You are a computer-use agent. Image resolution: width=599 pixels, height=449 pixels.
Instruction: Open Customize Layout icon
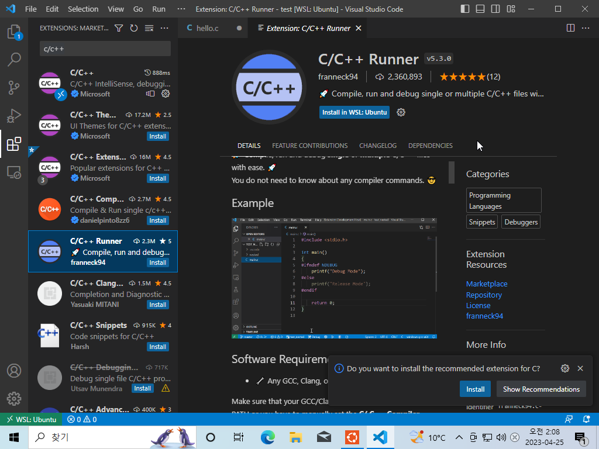[511, 9]
